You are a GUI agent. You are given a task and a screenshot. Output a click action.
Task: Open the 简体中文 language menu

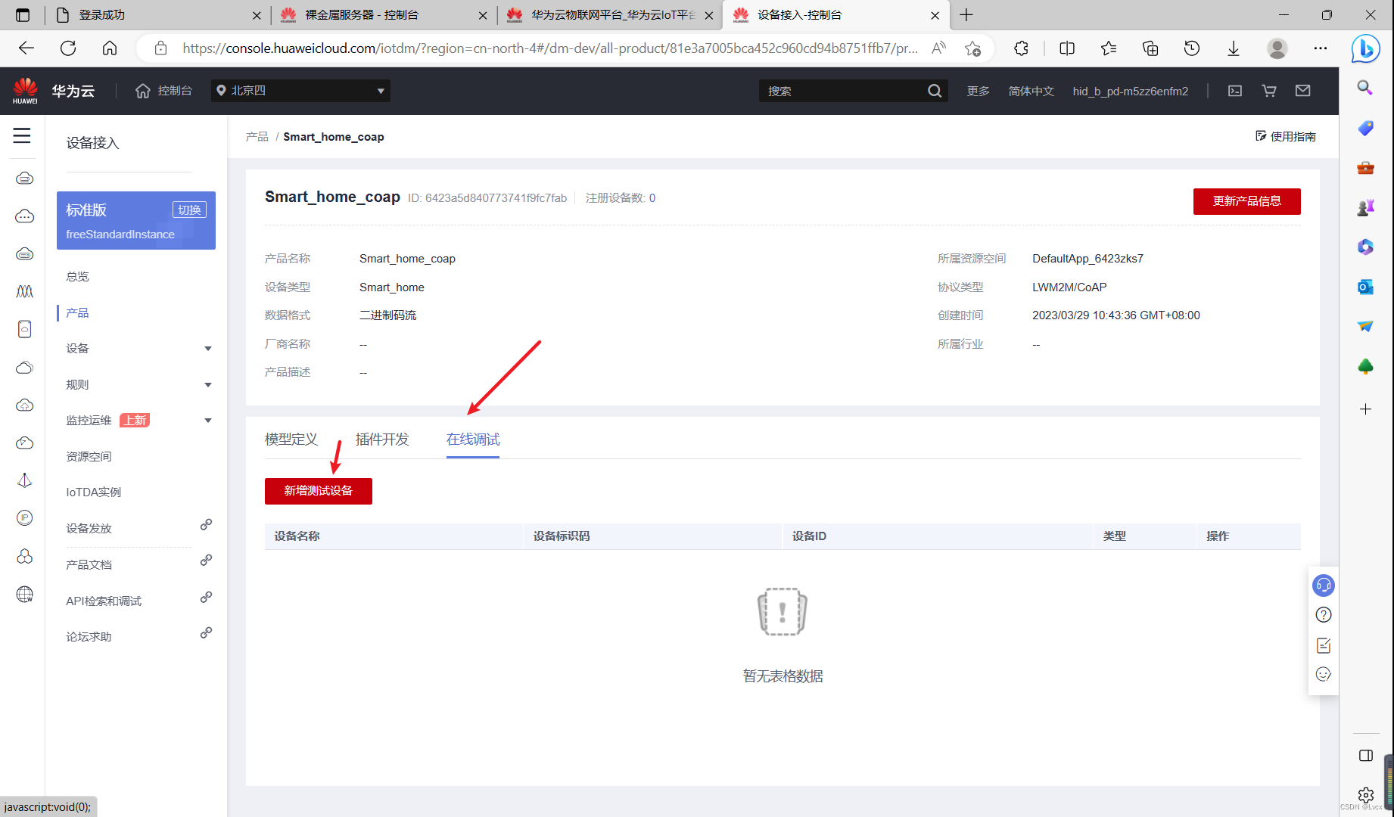[1031, 91]
